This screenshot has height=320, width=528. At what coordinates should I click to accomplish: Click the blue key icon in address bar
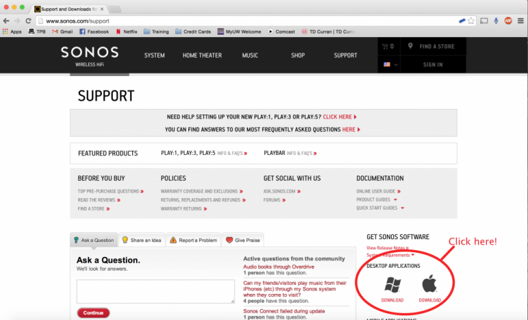click(462, 21)
